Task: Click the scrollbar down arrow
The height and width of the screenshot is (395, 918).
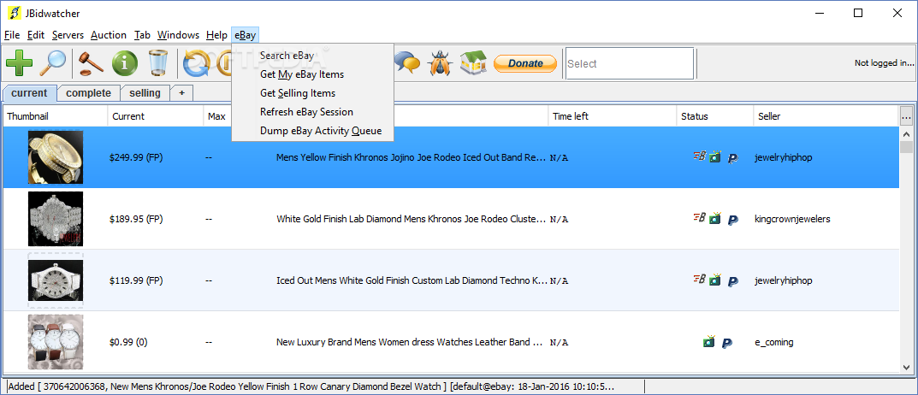Action: [906, 367]
